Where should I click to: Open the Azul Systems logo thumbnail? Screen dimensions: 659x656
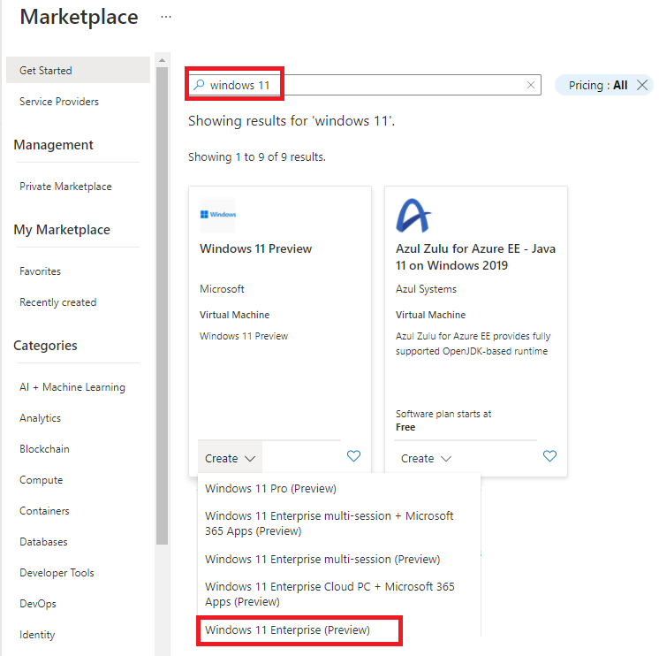413,216
